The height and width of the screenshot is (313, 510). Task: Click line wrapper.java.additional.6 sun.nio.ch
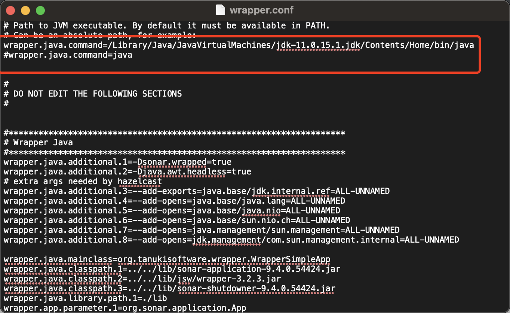pos(177,220)
